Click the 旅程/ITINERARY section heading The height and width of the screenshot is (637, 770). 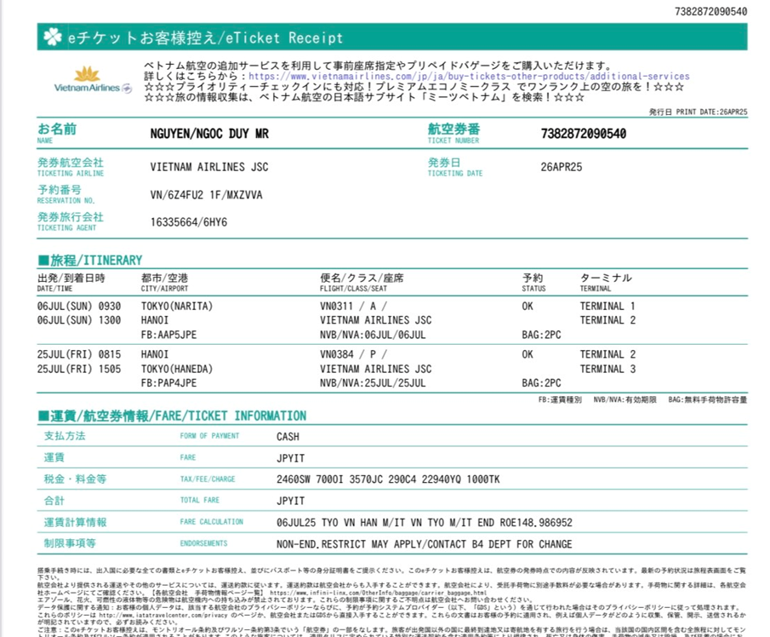pyautogui.click(x=89, y=260)
